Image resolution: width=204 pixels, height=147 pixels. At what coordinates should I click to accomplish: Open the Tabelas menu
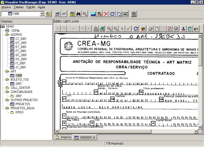(x=19, y=7)
